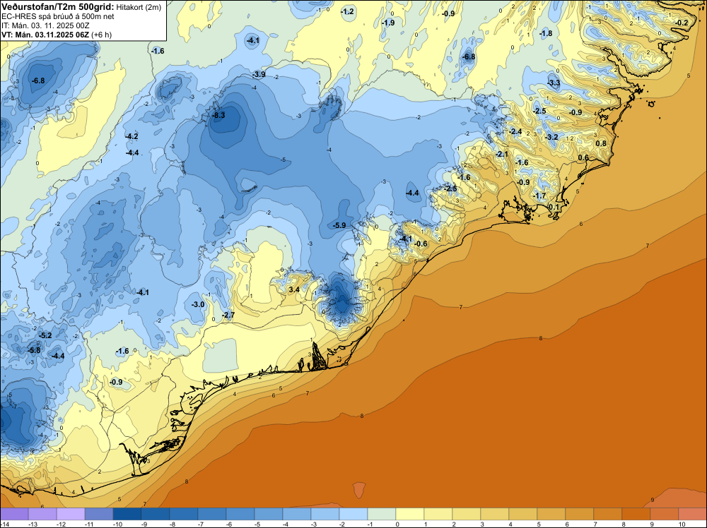707x528 pixels.
Task: Click the legend swatch labelled 10
Action: [692, 514]
